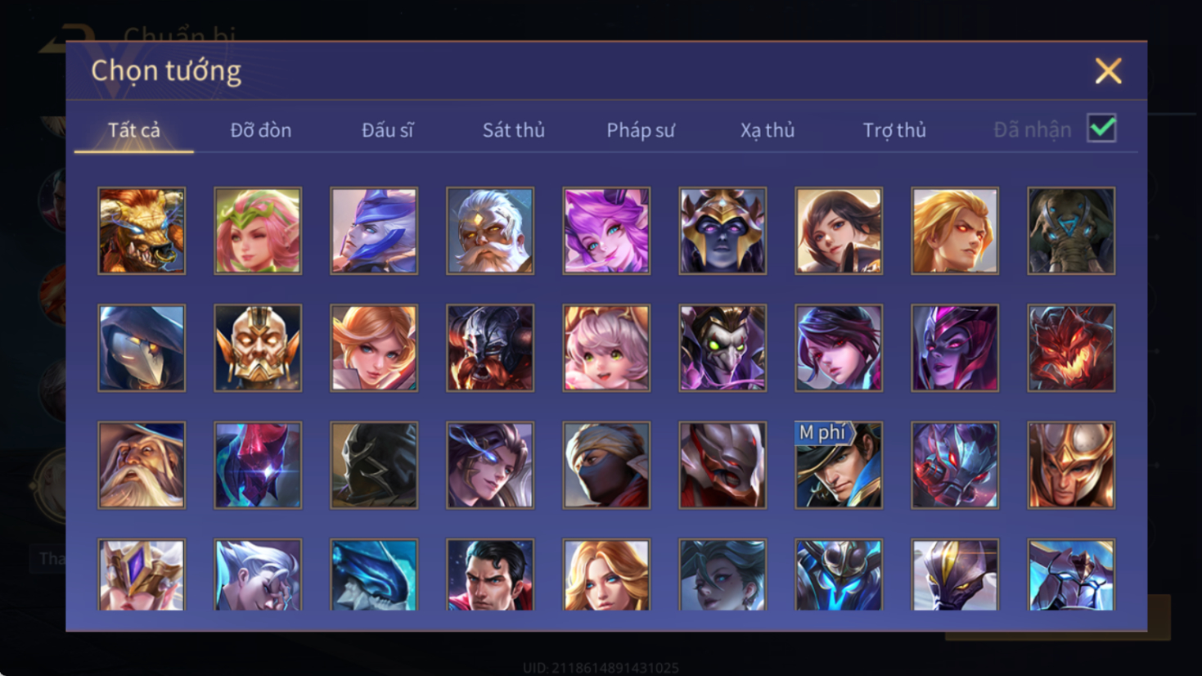This screenshot has width=1202, height=676.
Task: Select the orange lion beast hero portrait
Action: pos(142,231)
